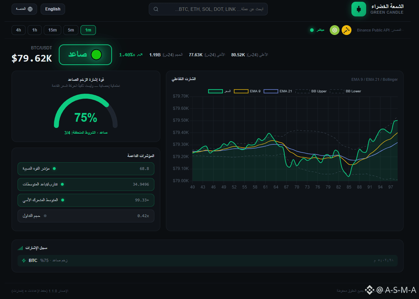Viewport: 419px width, 299px height.
Task: Click the BTC/USDT pair label
Action: [41, 48]
